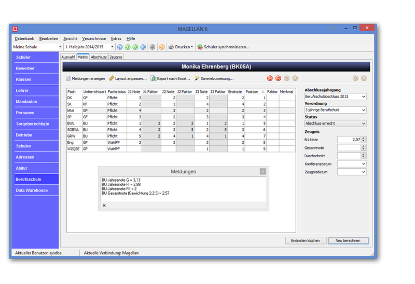415x284 pixels.
Task: Click Meldungen anzeigen in matrix toolbar
Action: click(x=86, y=78)
